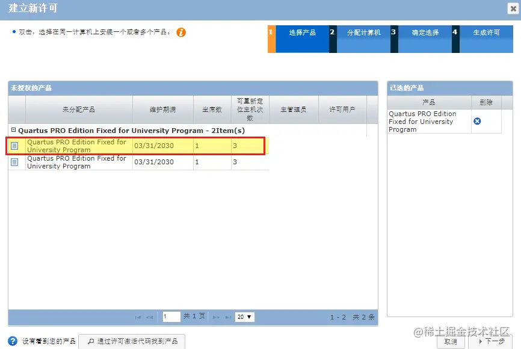521x349 pixels.
Task: Remove the selected Quartus PRO product
Action: [477, 122]
